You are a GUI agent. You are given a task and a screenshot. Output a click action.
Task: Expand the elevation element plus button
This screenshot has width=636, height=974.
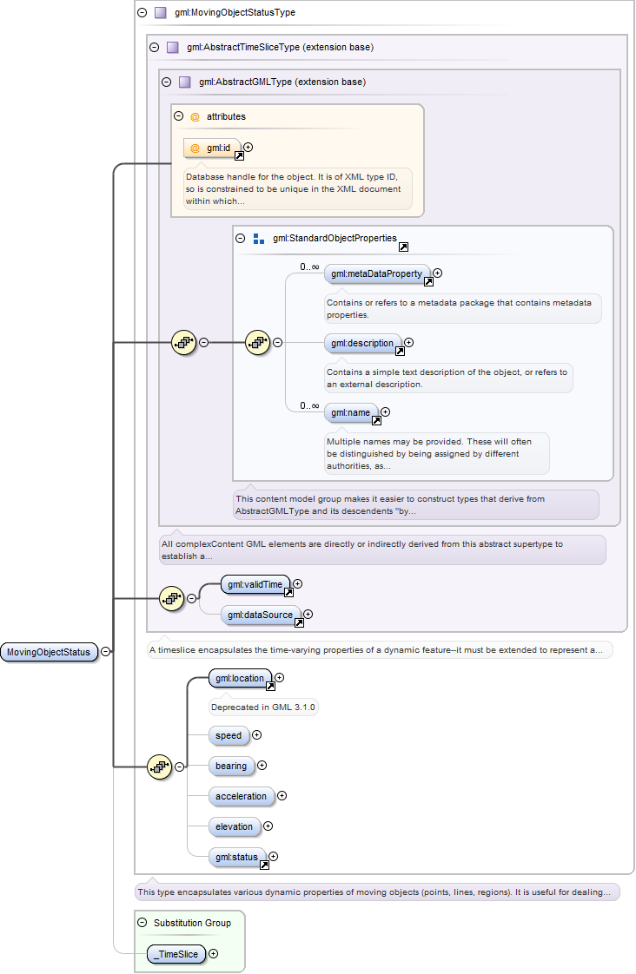coord(268,826)
